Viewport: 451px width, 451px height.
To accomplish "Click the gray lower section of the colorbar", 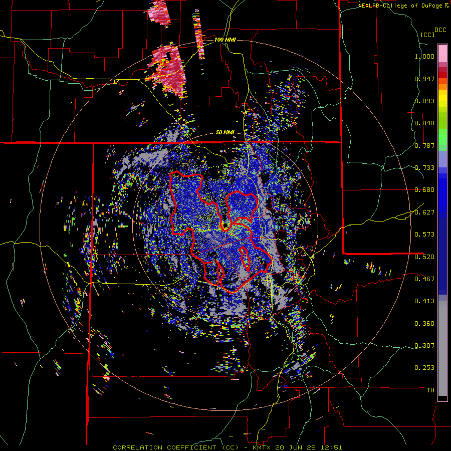I will [x=442, y=348].
